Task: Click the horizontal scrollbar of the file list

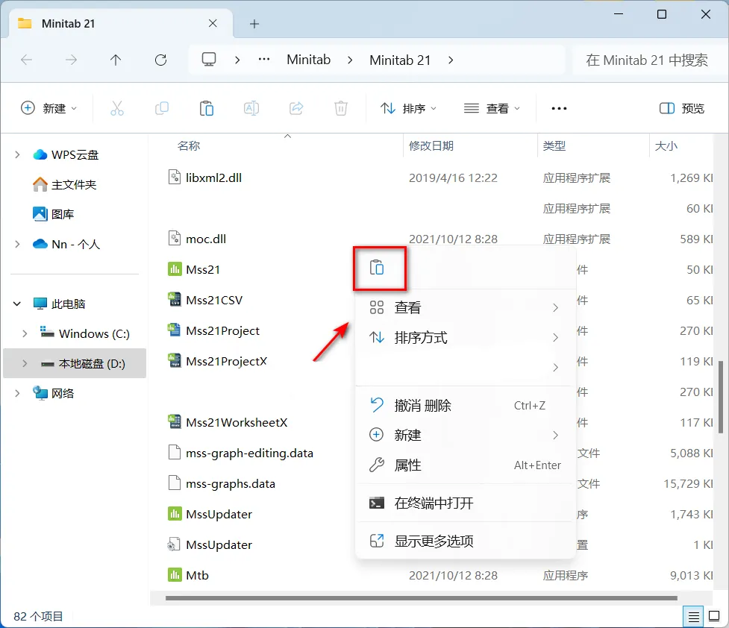Action: click(422, 598)
